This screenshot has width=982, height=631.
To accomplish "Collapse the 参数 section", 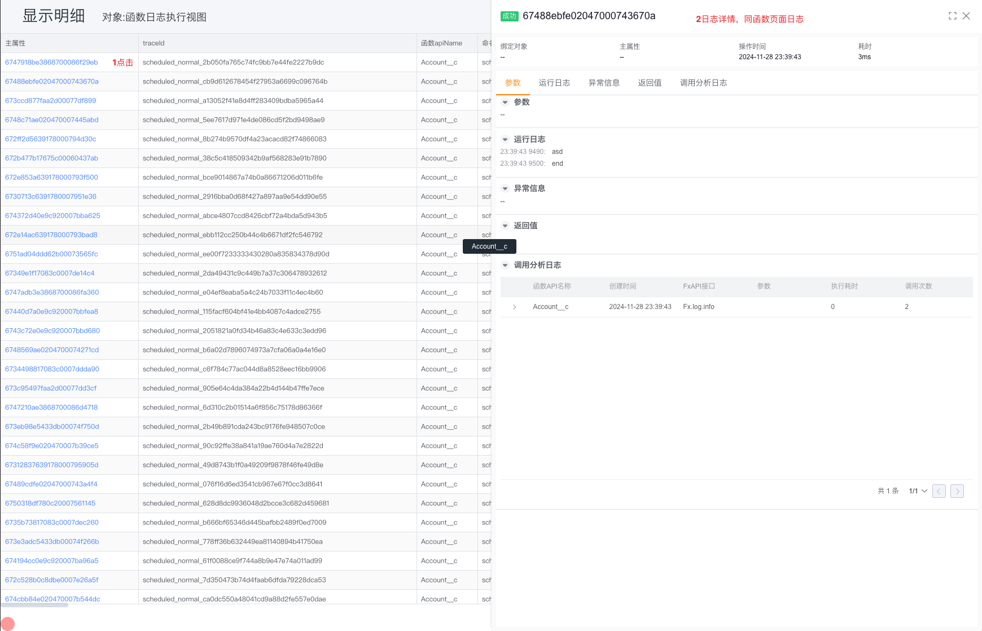I will click(505, 103).
